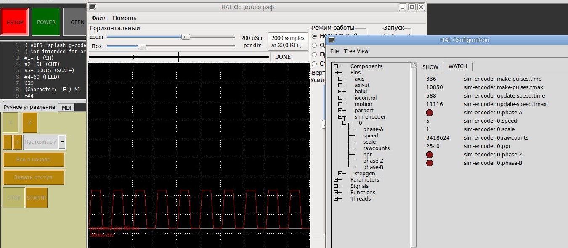The width and height of the screenshot is (568, 248).
Task: Select the X axis in manual control
Action: 11,123
